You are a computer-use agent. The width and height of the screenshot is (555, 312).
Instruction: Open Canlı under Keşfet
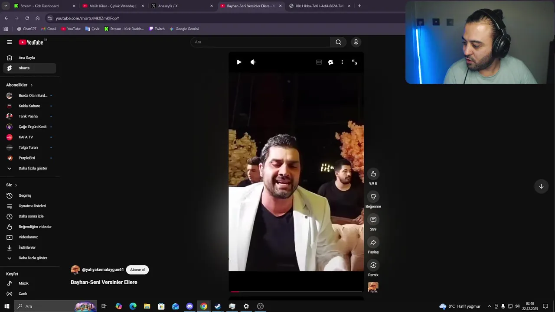click(29, 294)
